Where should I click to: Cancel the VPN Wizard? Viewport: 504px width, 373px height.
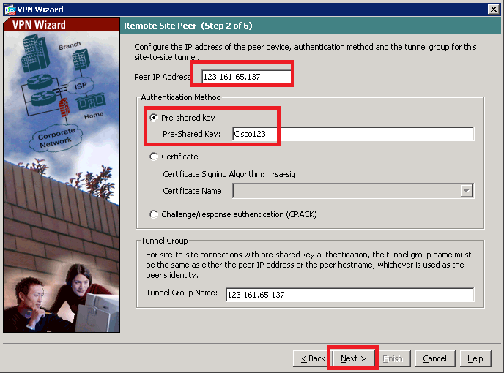(x=434, y=358)
